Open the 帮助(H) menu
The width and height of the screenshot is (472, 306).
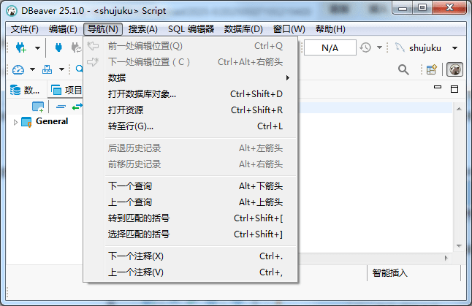tap(330, 29)
